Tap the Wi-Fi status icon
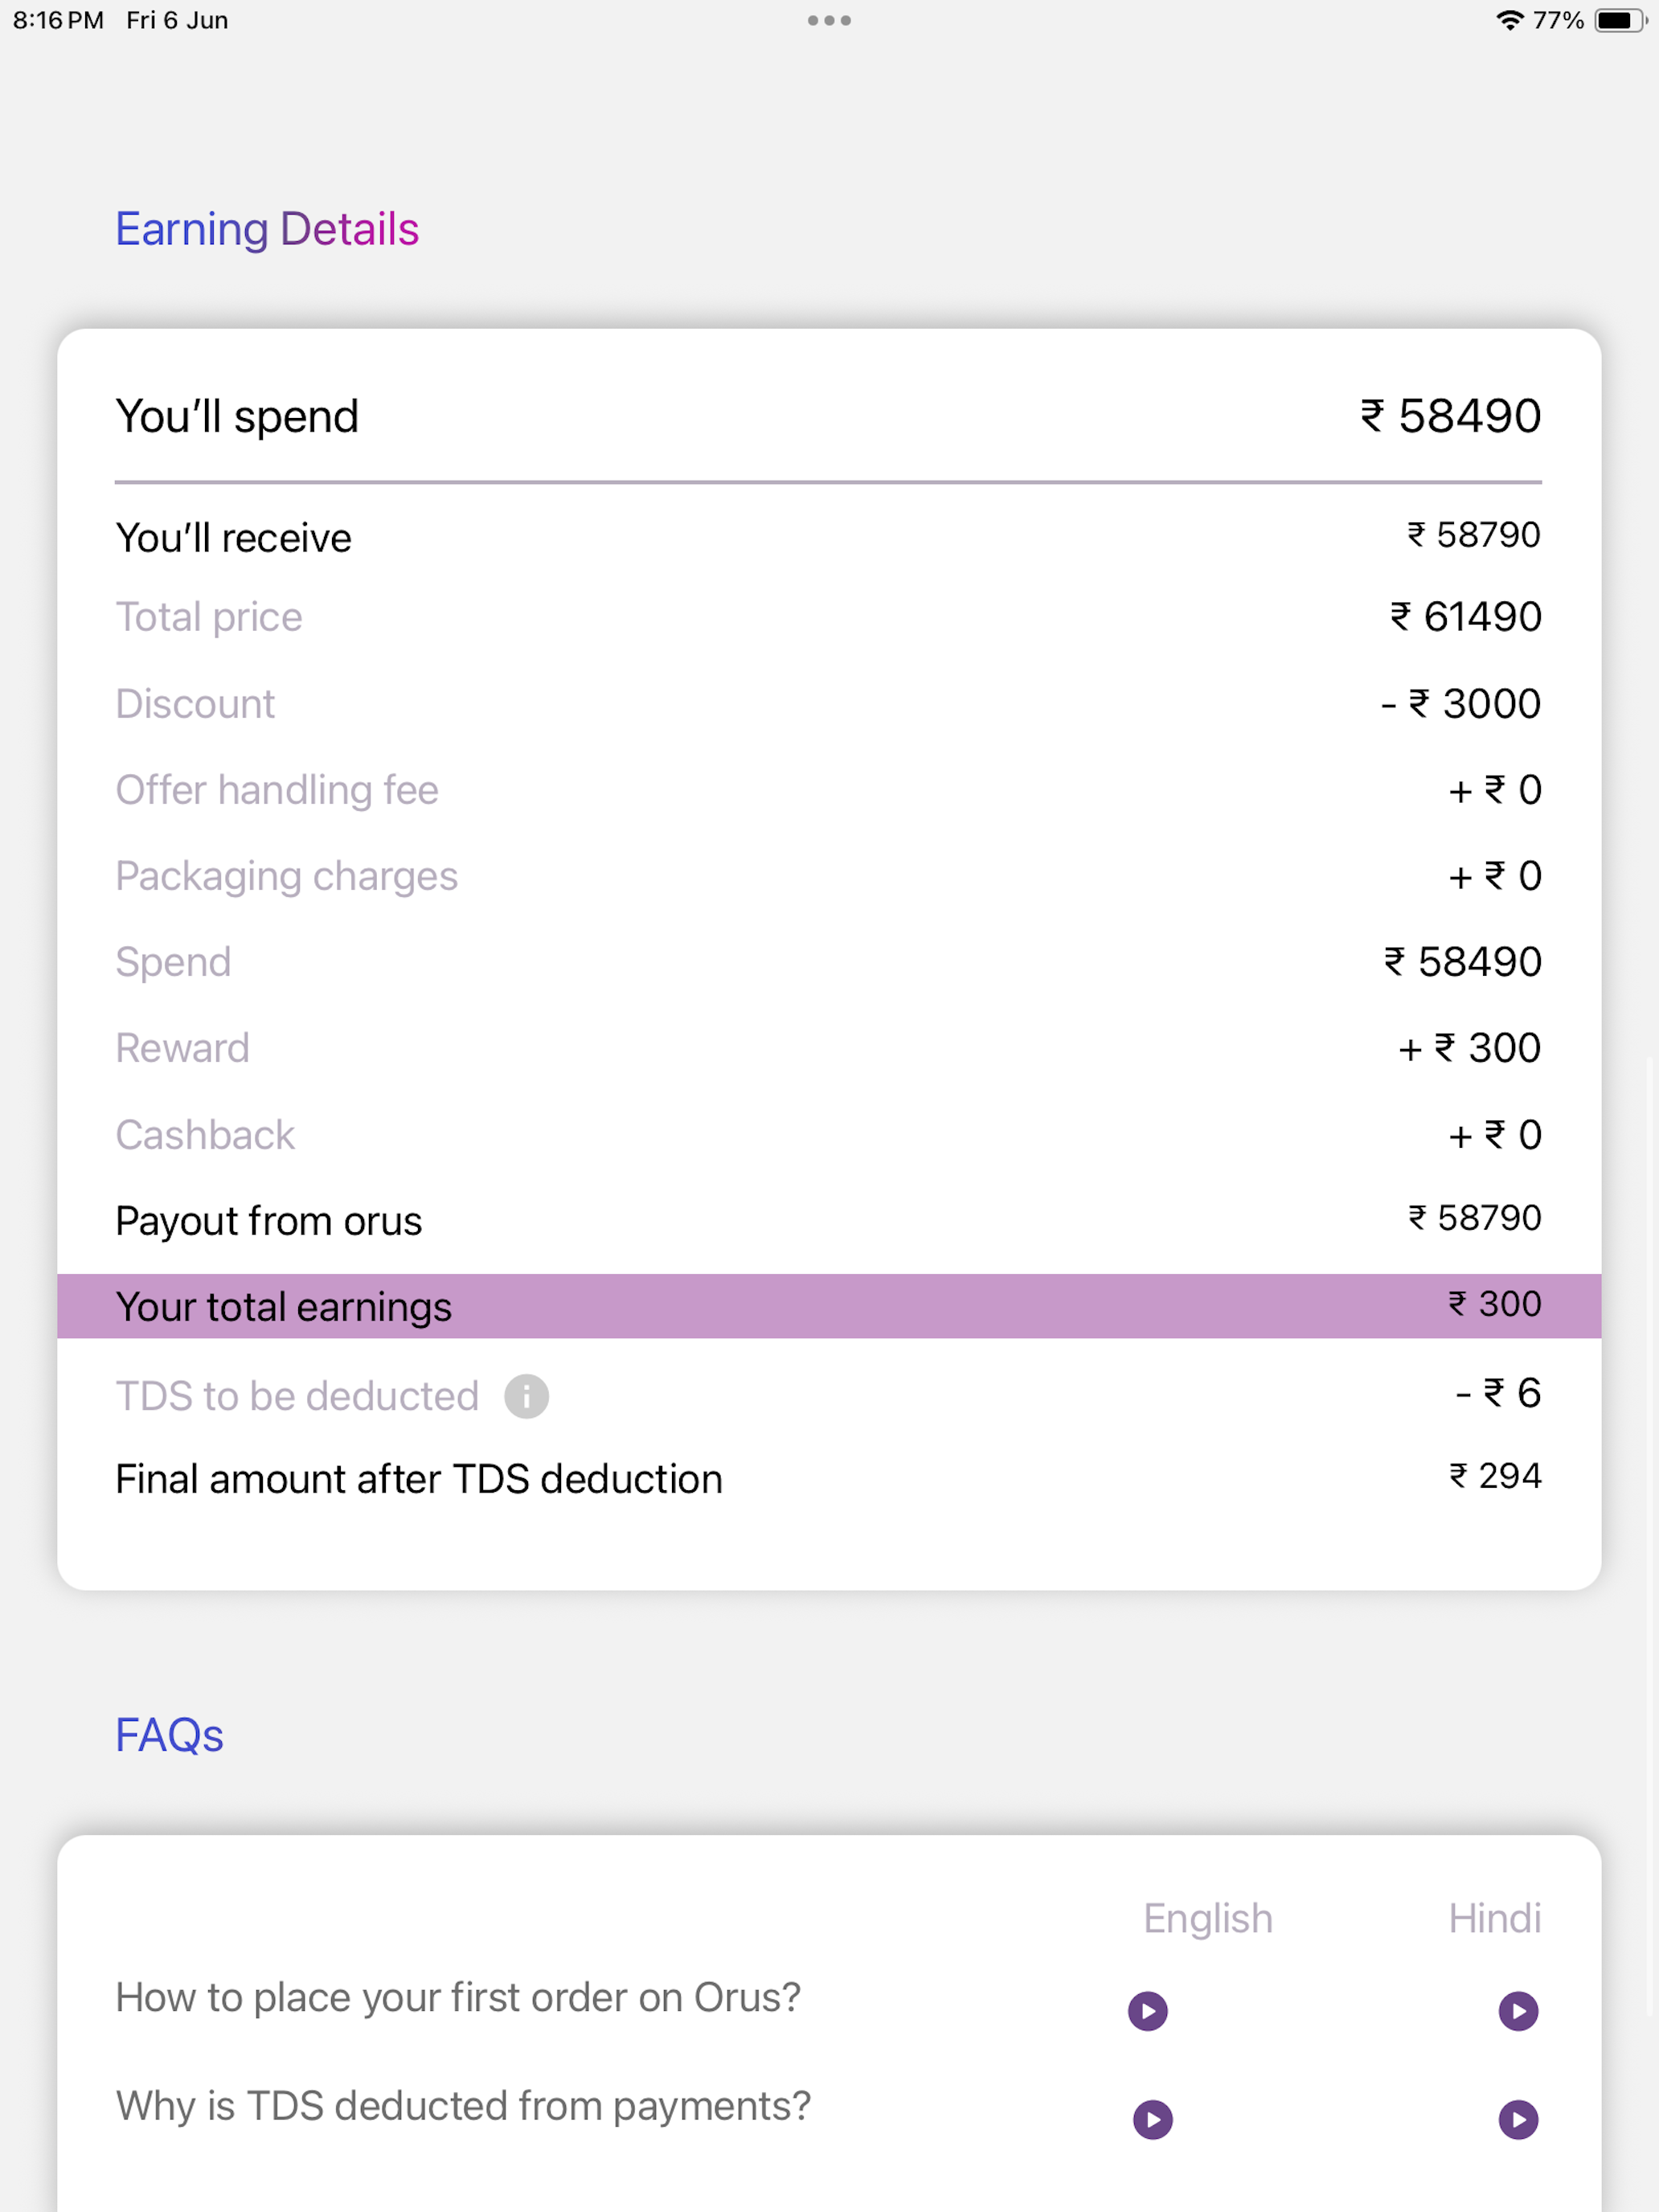This screenshot has width=1659, height=2212. pos(1509,20)
